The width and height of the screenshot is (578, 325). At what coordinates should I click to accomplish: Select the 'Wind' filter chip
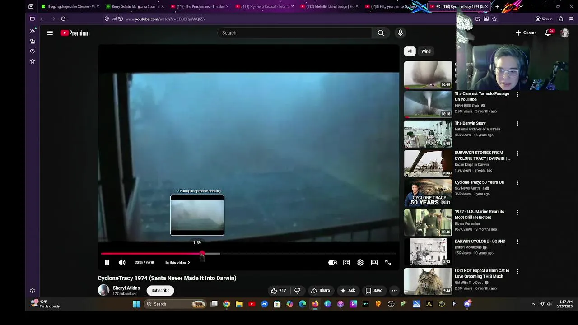426,51
